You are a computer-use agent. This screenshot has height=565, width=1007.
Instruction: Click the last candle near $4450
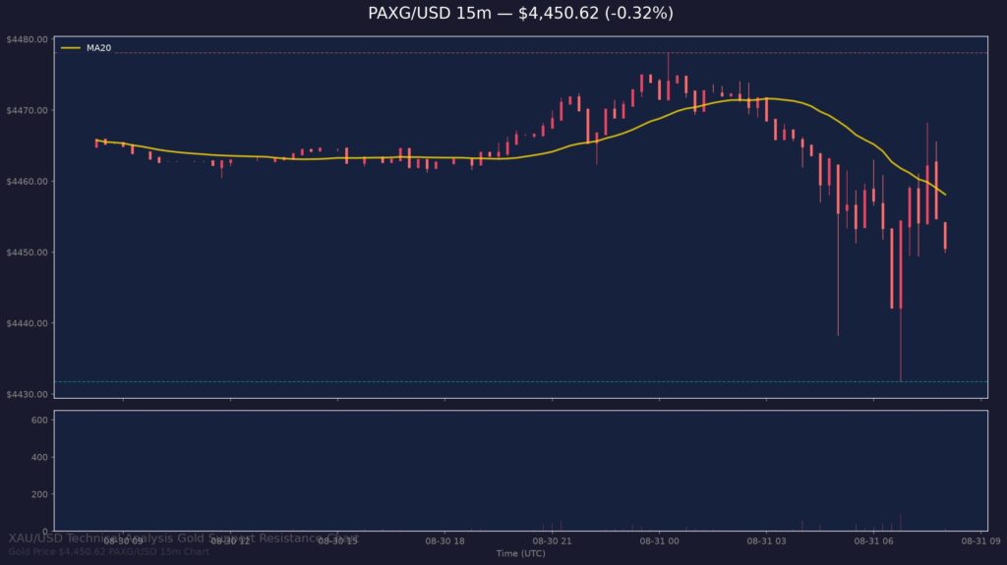tap(945, 236)
